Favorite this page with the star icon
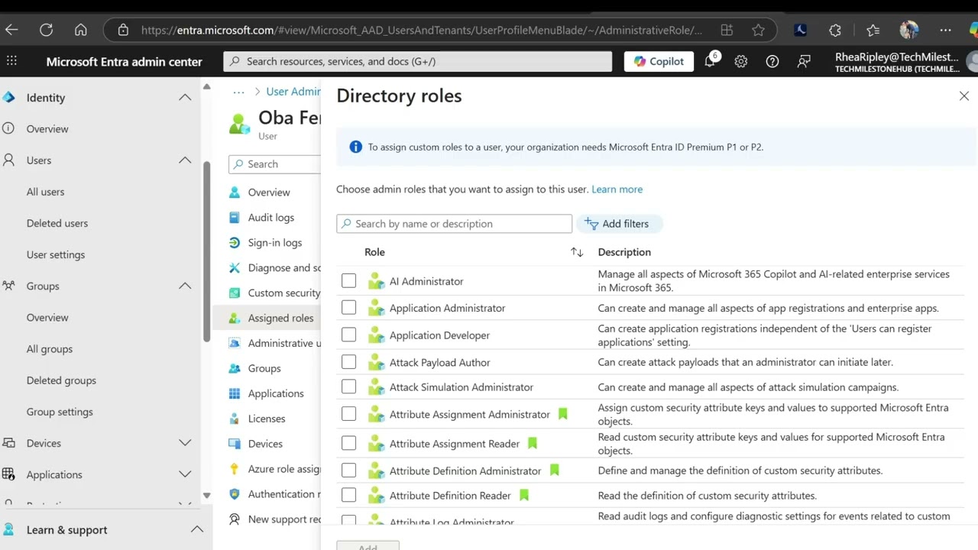978x550 pixels. (x=758, y=30)
